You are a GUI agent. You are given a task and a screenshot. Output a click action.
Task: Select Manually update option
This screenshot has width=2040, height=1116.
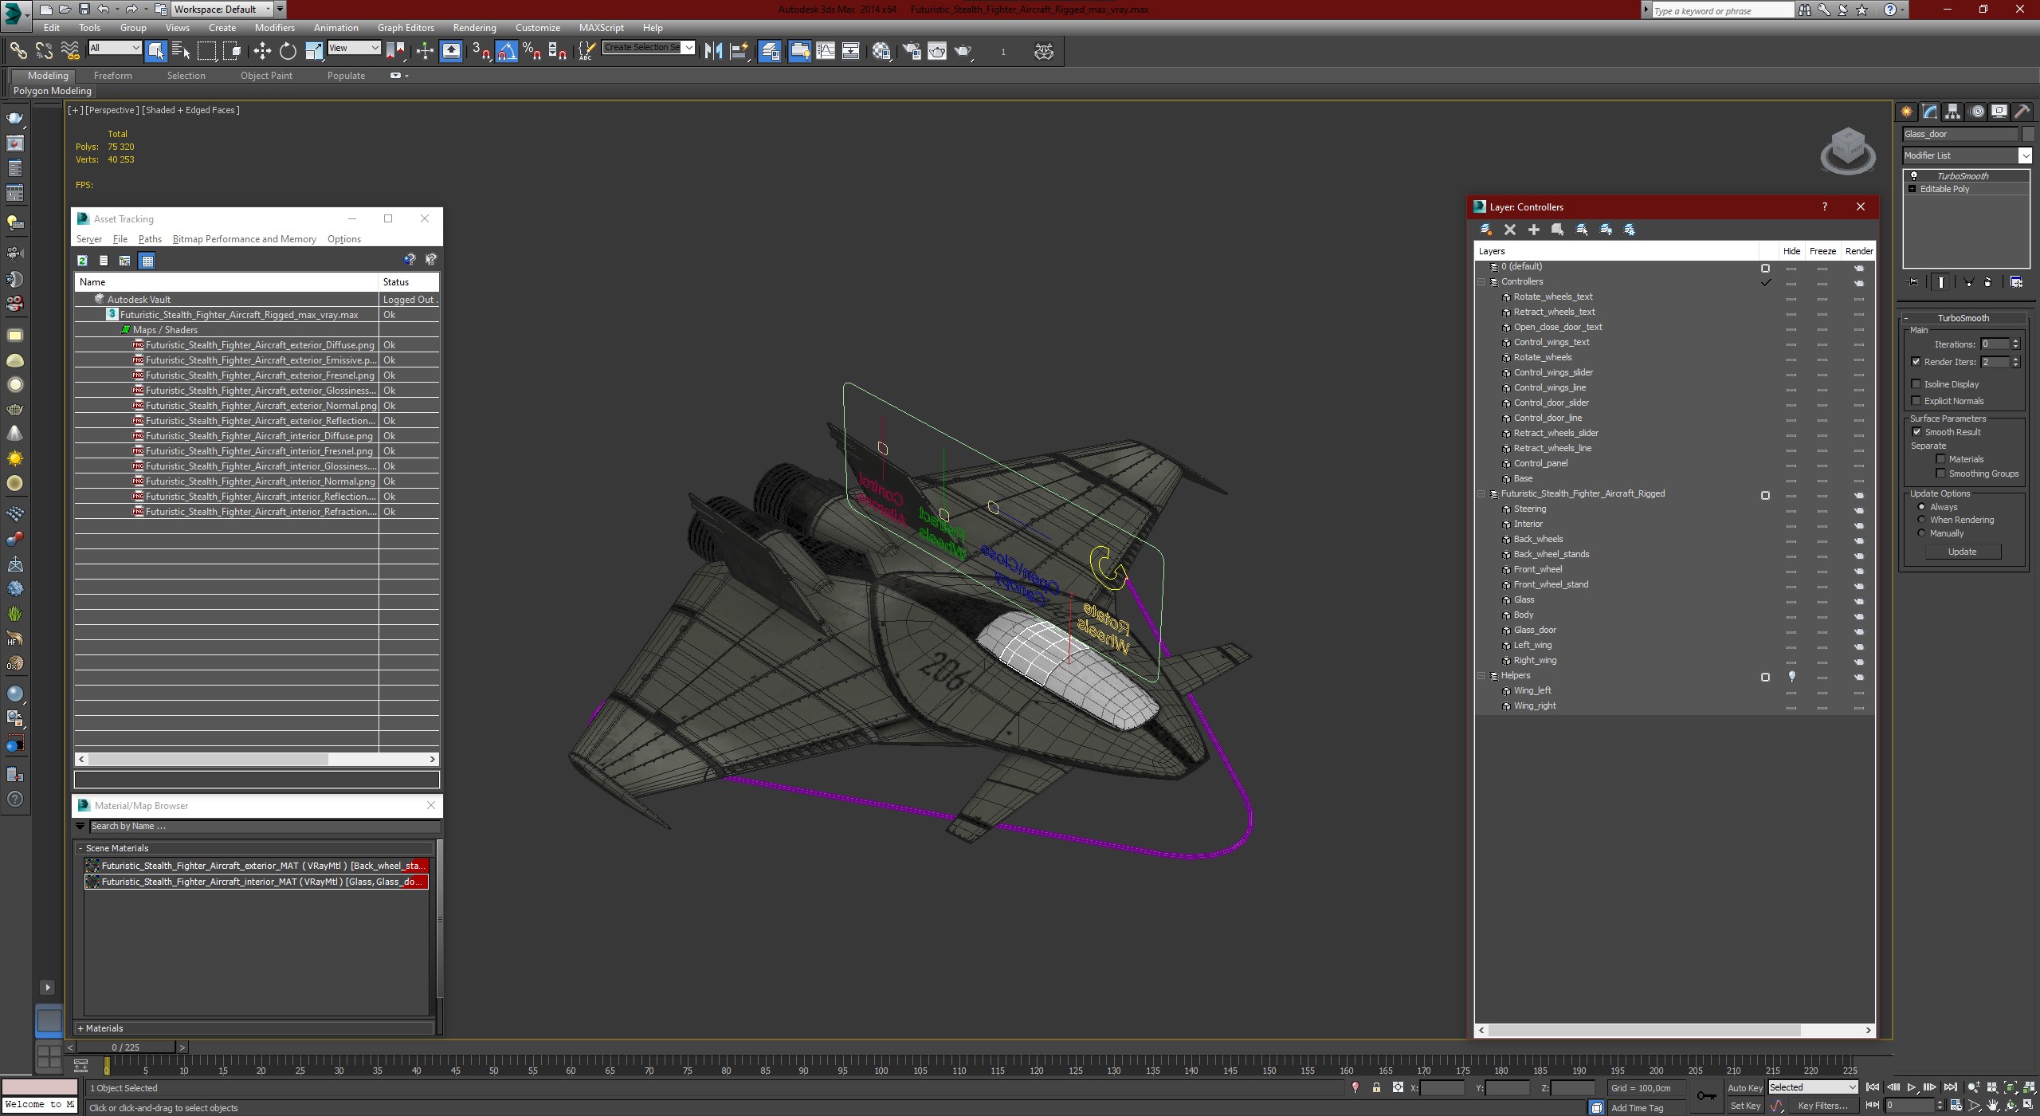tap(1921, 533)
